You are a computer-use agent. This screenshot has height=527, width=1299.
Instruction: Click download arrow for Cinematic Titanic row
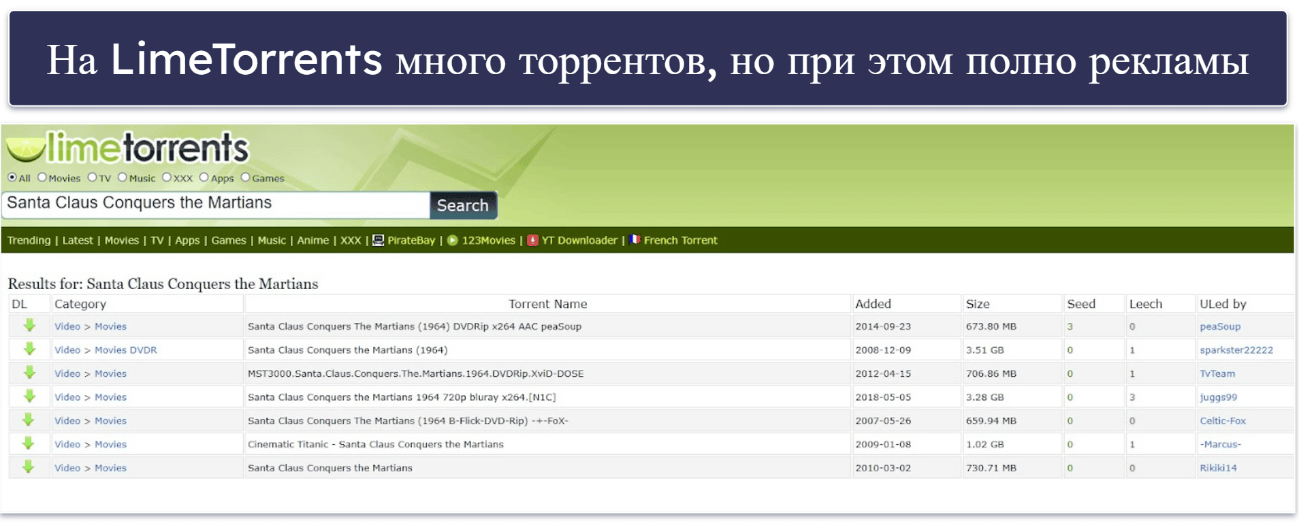click(29, 444)
